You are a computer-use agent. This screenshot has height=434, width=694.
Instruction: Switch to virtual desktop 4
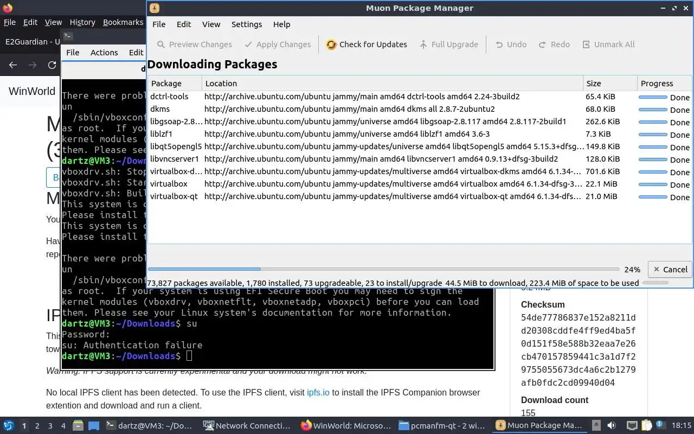(x=63, y=426)
